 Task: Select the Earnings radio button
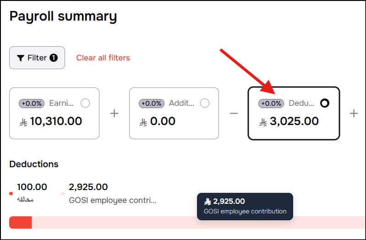coord(85,103)
